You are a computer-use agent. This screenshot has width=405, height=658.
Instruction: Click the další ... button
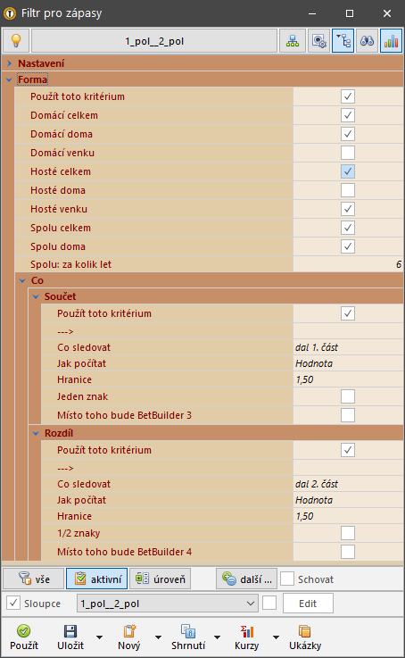coord(246,579)
